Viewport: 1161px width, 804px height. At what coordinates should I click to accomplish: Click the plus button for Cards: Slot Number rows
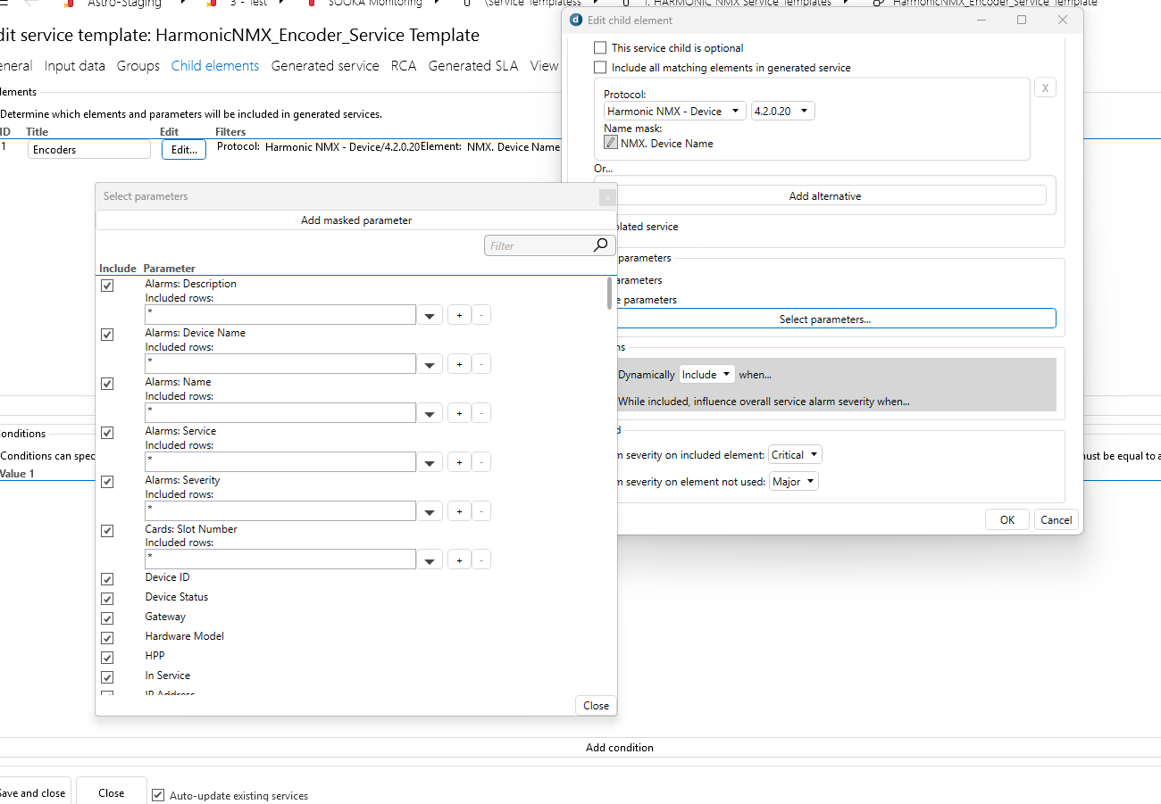click(459, 559)
